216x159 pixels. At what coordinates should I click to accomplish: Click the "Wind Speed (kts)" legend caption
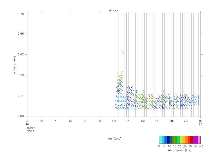point(180,150)
